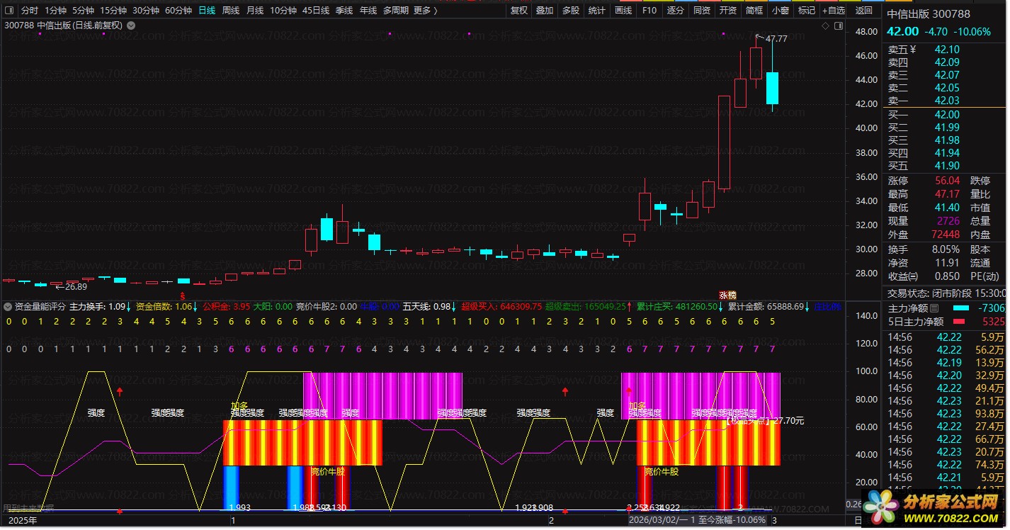Click the 换手 value 8.05%
This screenshot has width=1010, height=530.
coord(945,249)
